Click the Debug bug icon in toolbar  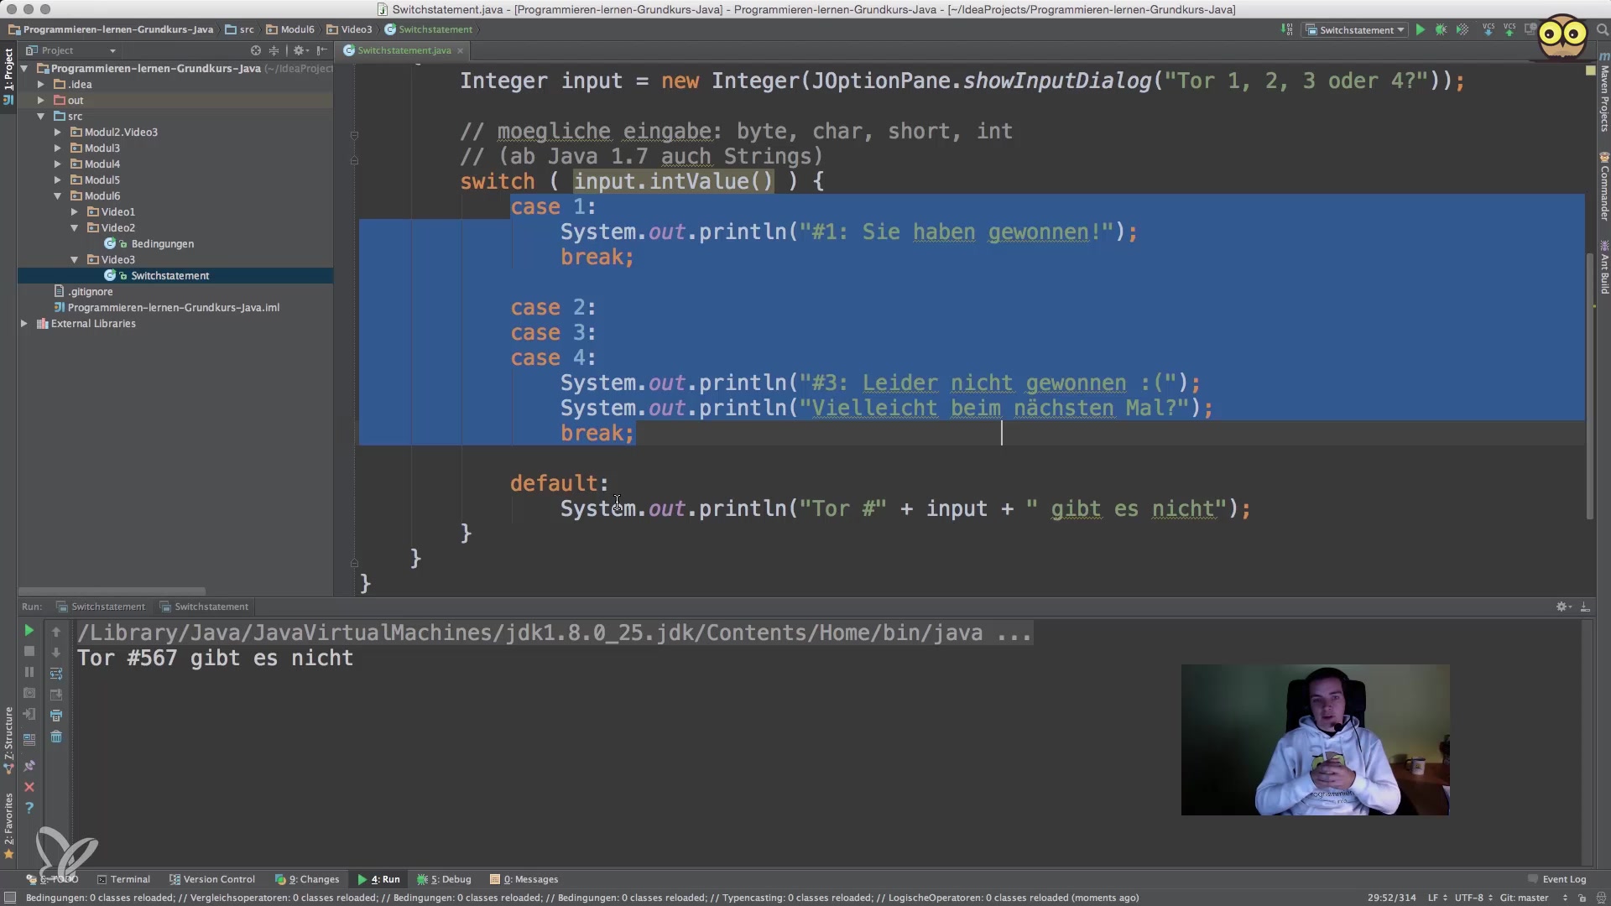coord(1441,30)
